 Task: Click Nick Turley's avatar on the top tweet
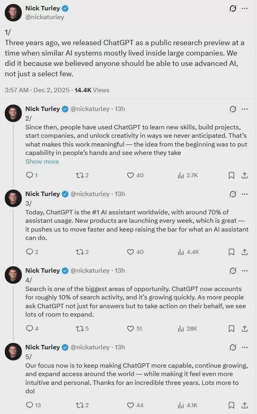(x=13, y=12)
